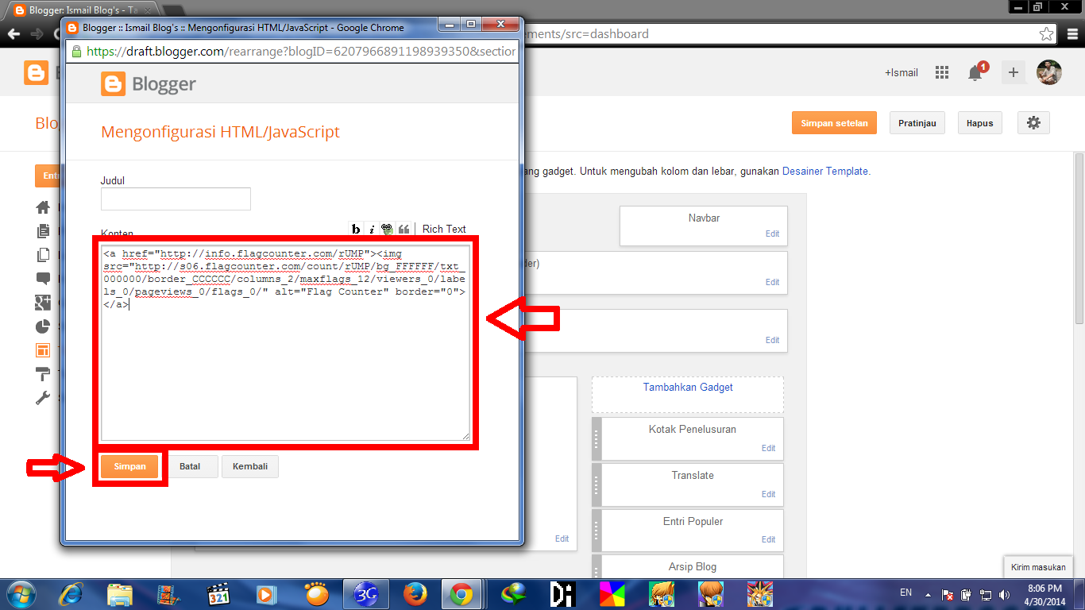
Task: Open Windows Explorer folder from taskbar
Action: [120, 594]
